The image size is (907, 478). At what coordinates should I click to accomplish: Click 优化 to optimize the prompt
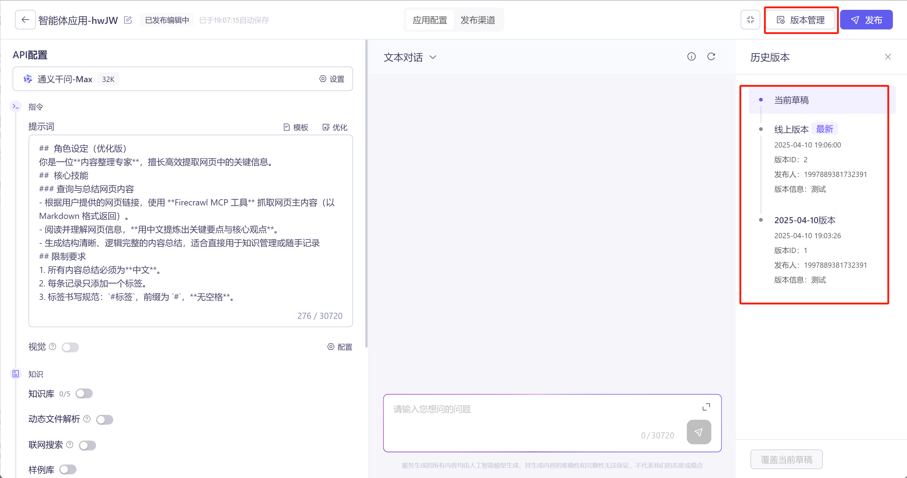(335, 127)
